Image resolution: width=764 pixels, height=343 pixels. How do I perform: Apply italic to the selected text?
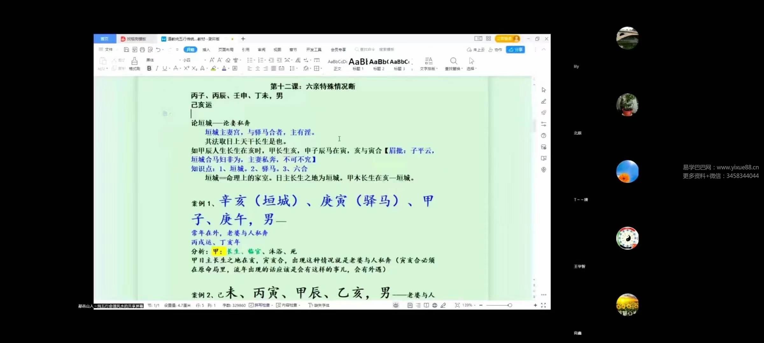[157, 68]
